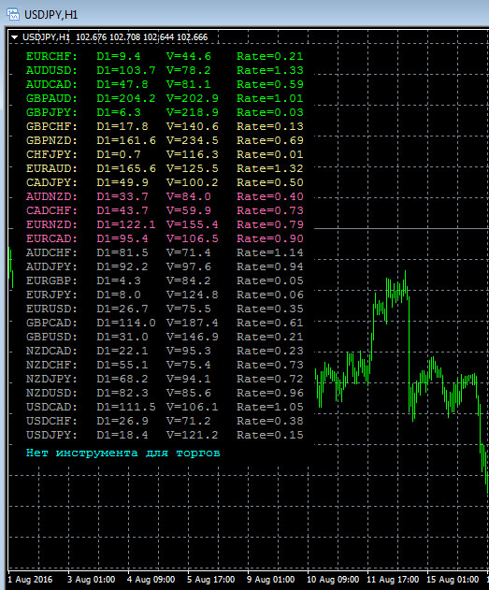Select the USDCHF: row label
Screen dimensions: 489x590
(x=51, y=422)
